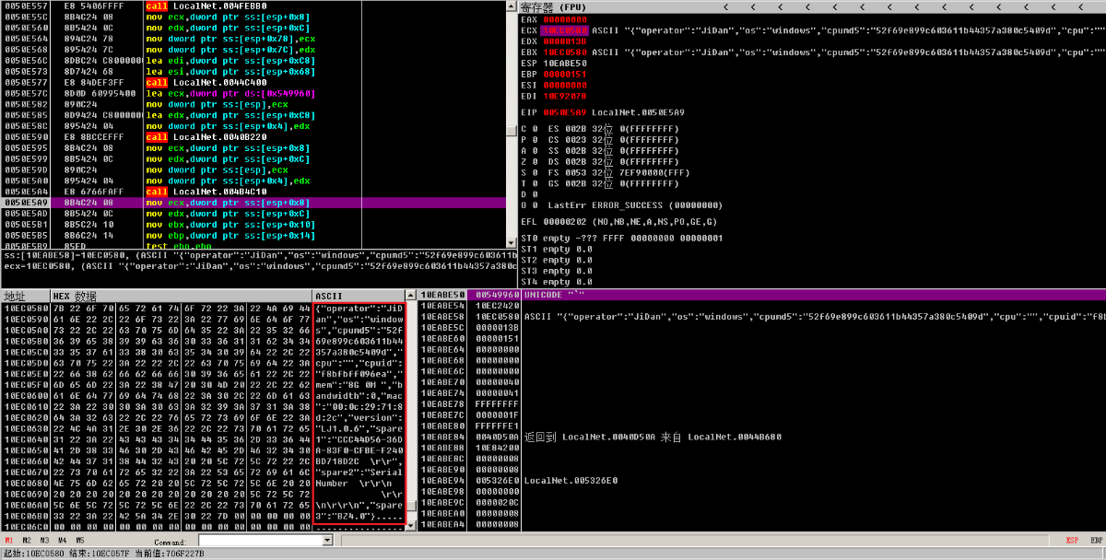Select the C flag bit value
This screenshot has height=560, width=1106.
pos(535,129)
